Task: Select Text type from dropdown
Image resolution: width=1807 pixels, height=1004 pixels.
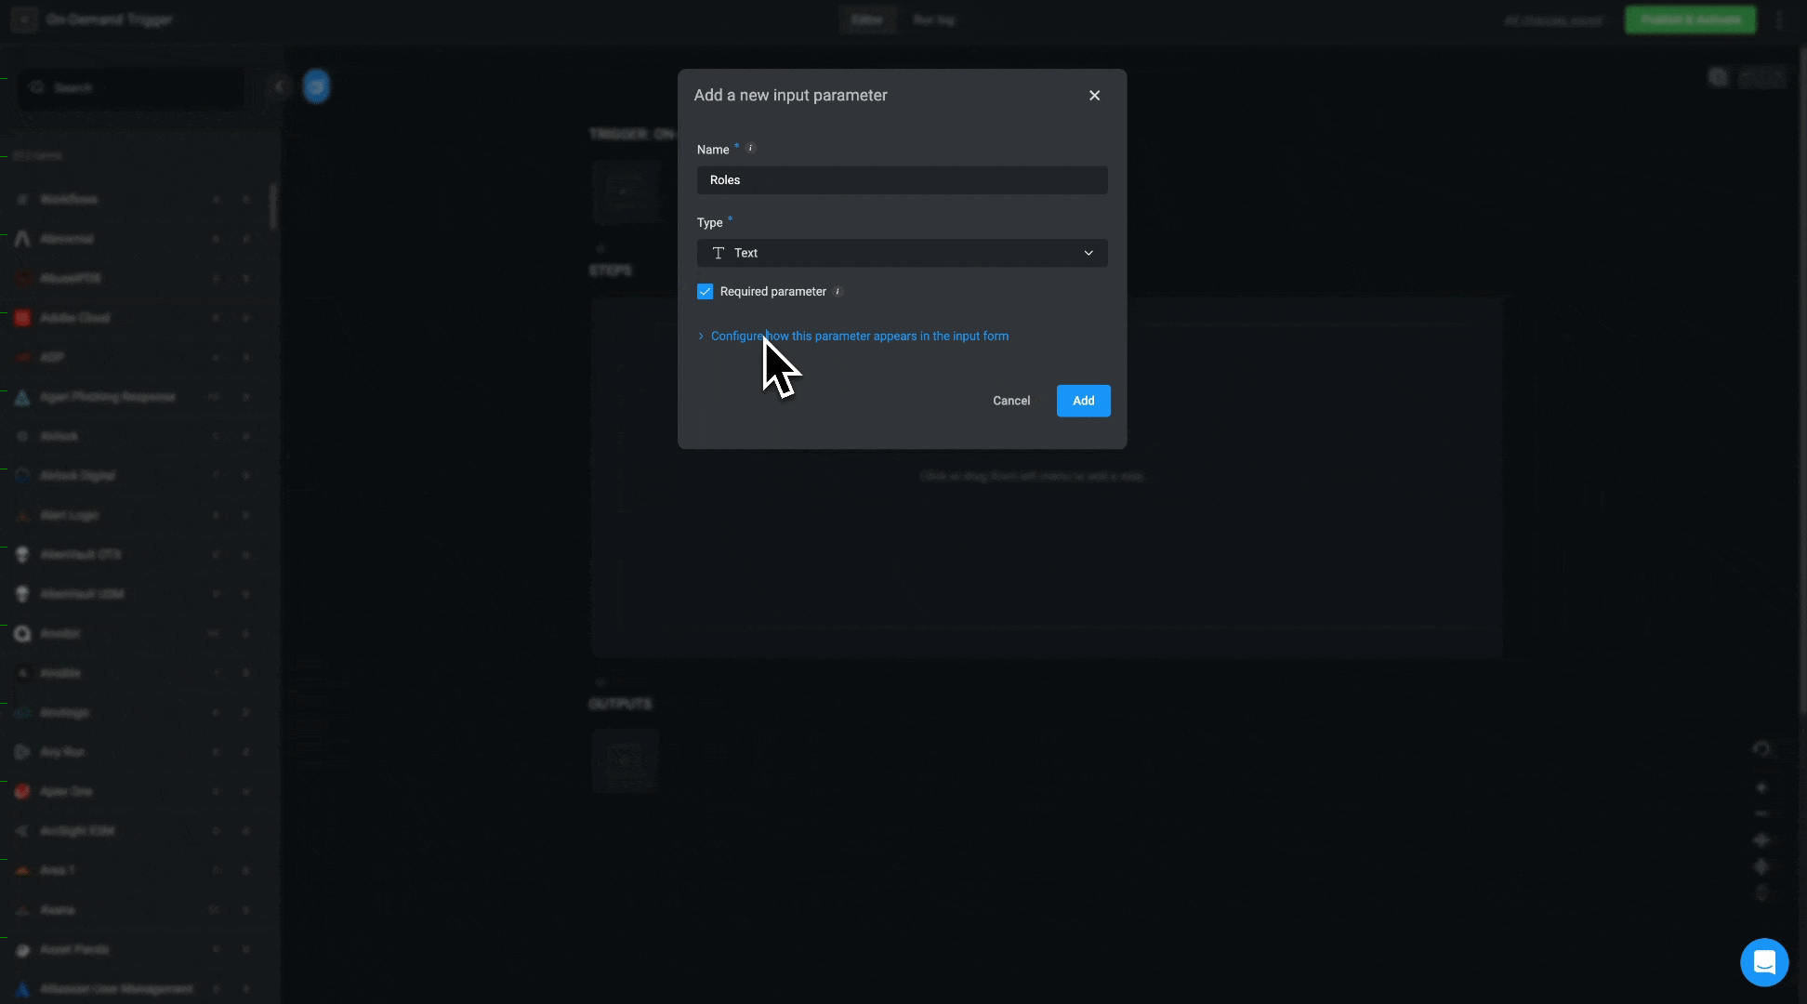Action: [x=901, y=252]
